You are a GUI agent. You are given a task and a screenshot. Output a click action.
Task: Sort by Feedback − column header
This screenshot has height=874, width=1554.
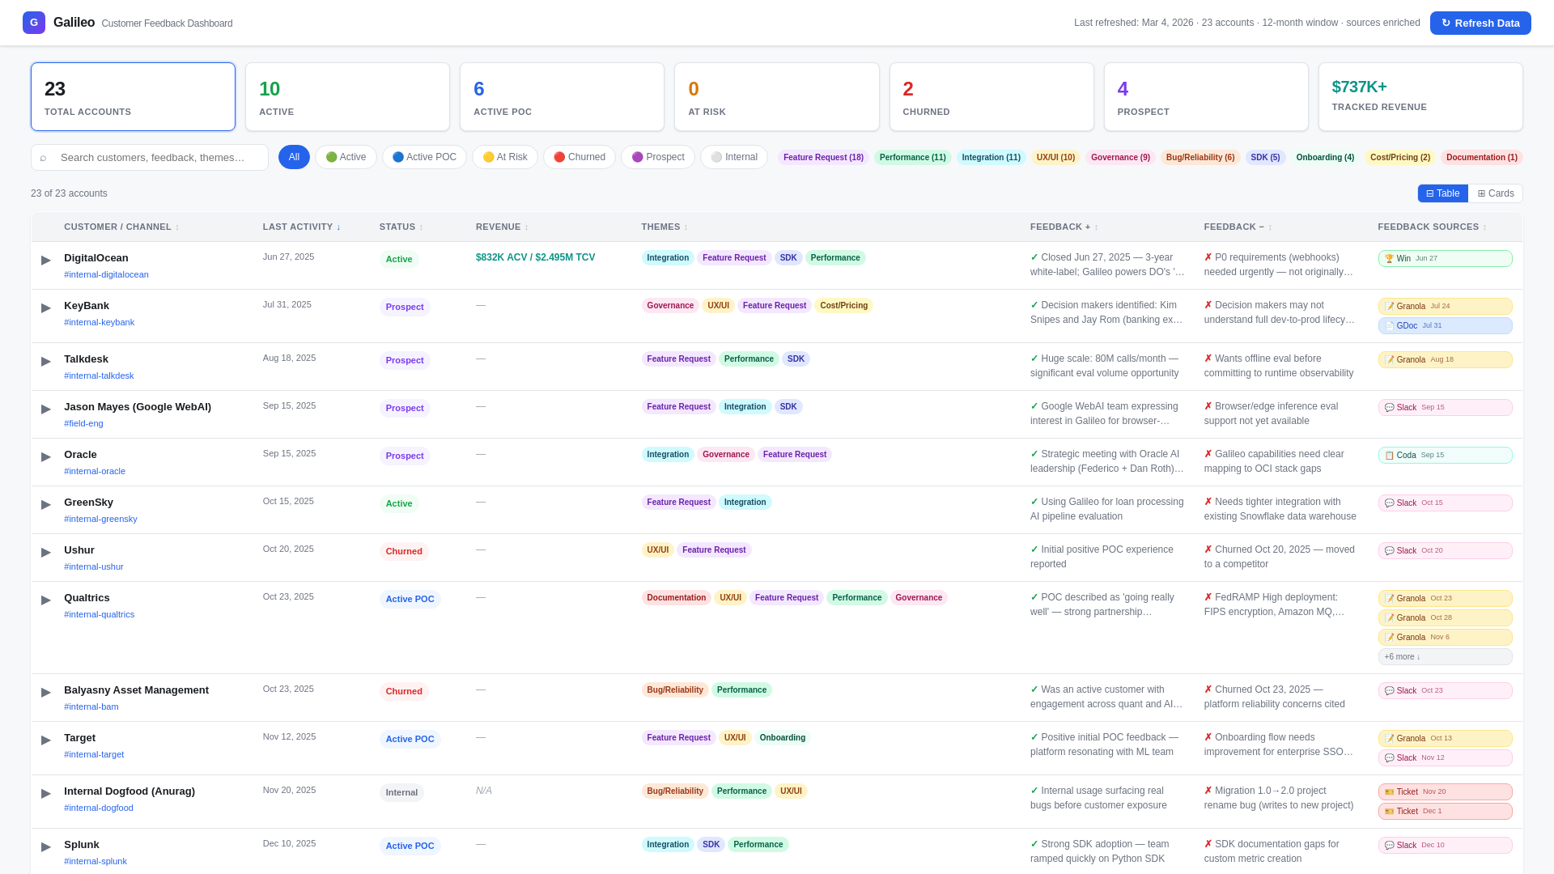pos(1238,227)
